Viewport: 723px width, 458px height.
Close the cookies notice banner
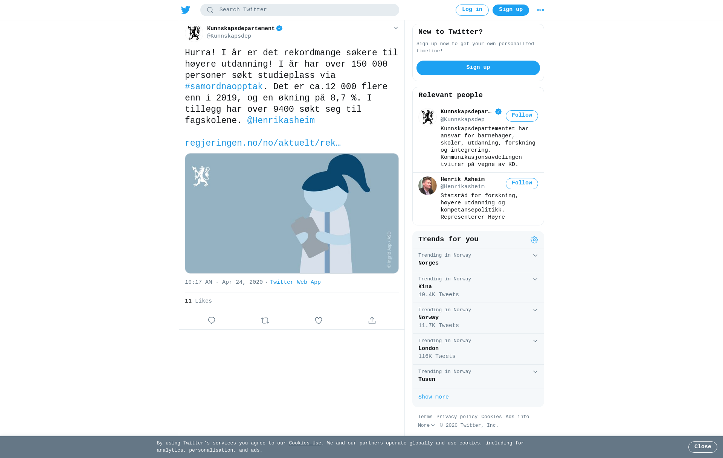[x=703, y=447]
